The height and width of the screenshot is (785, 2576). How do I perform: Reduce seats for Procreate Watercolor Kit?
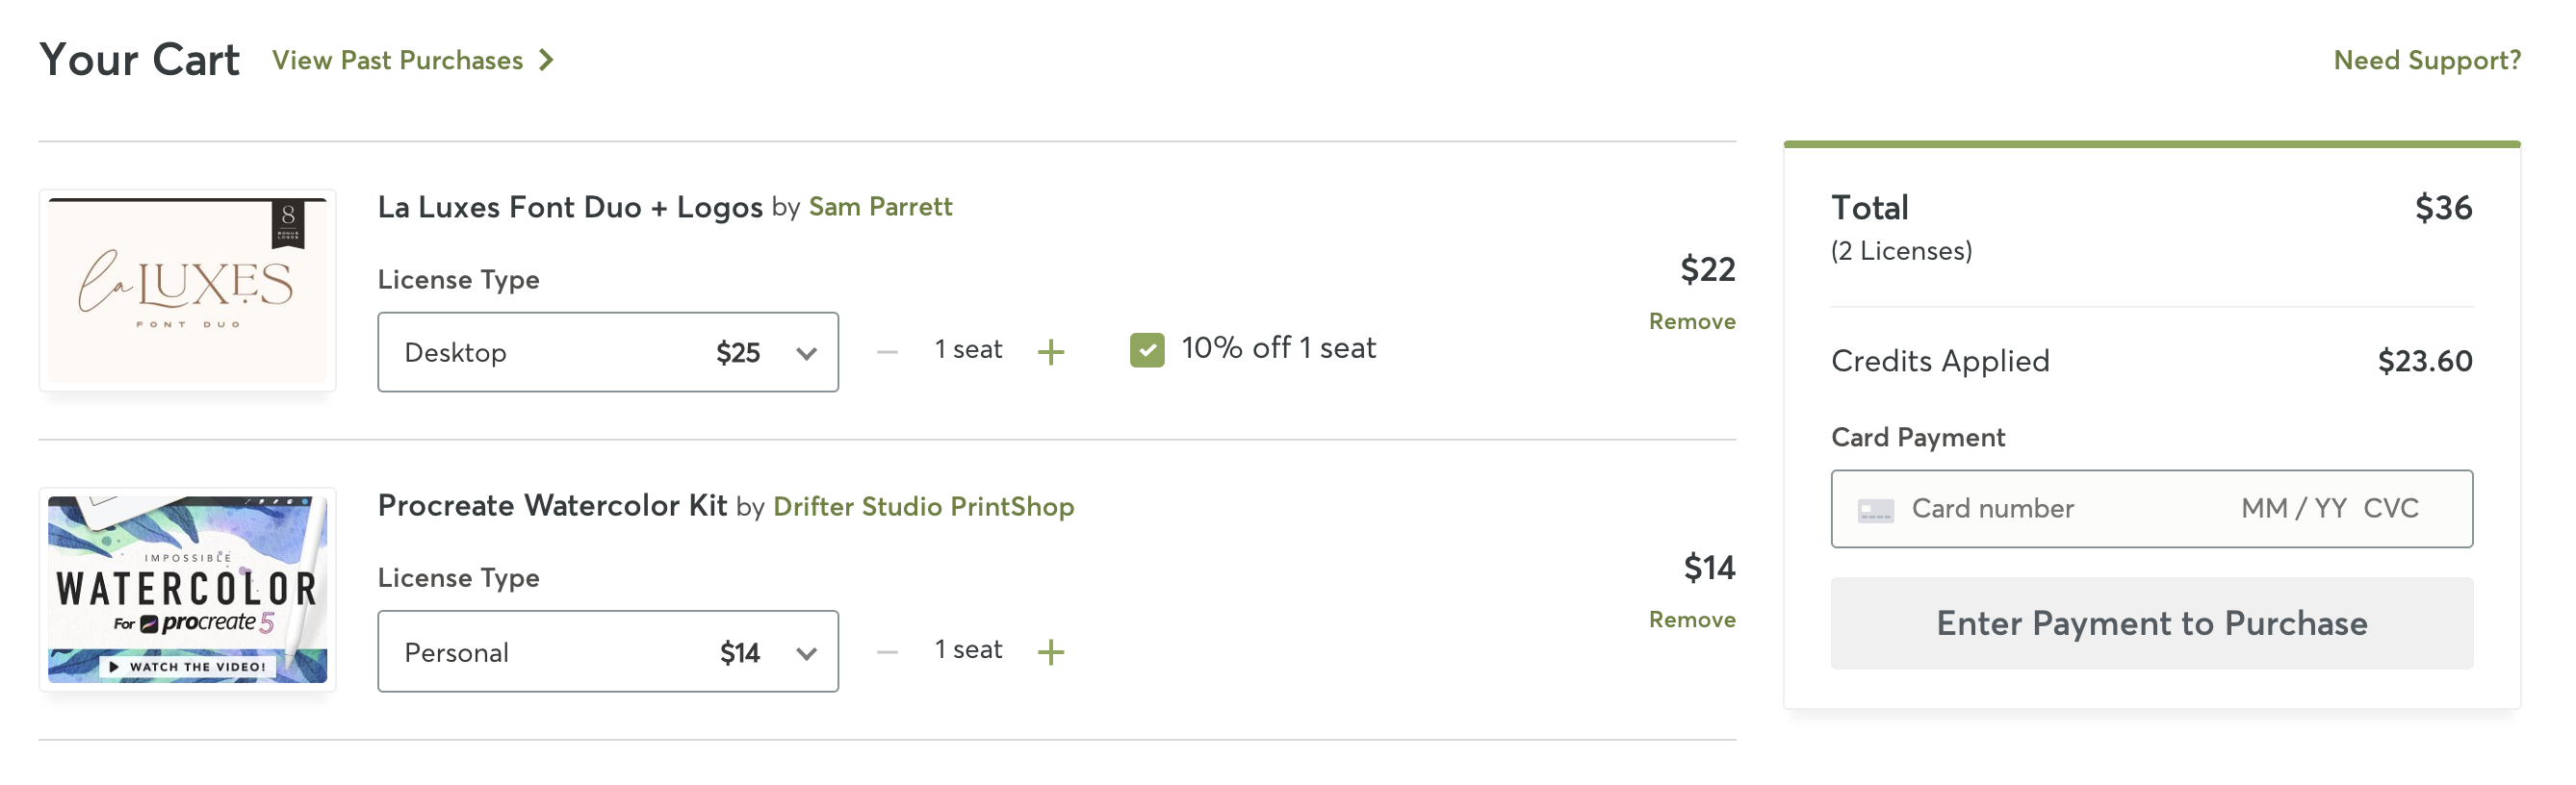[887, 652]
